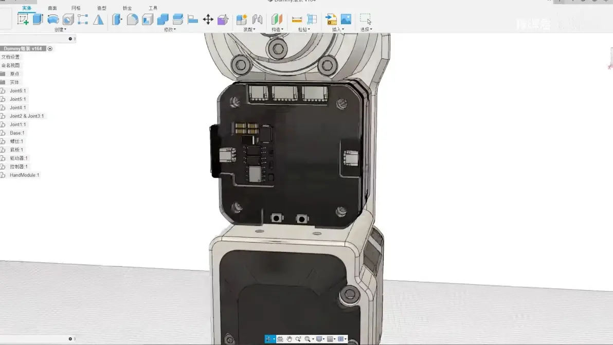Collapse the browser panel with minus button
The image size is (613, 345).
pyautogui.click(x=70, y=39)
